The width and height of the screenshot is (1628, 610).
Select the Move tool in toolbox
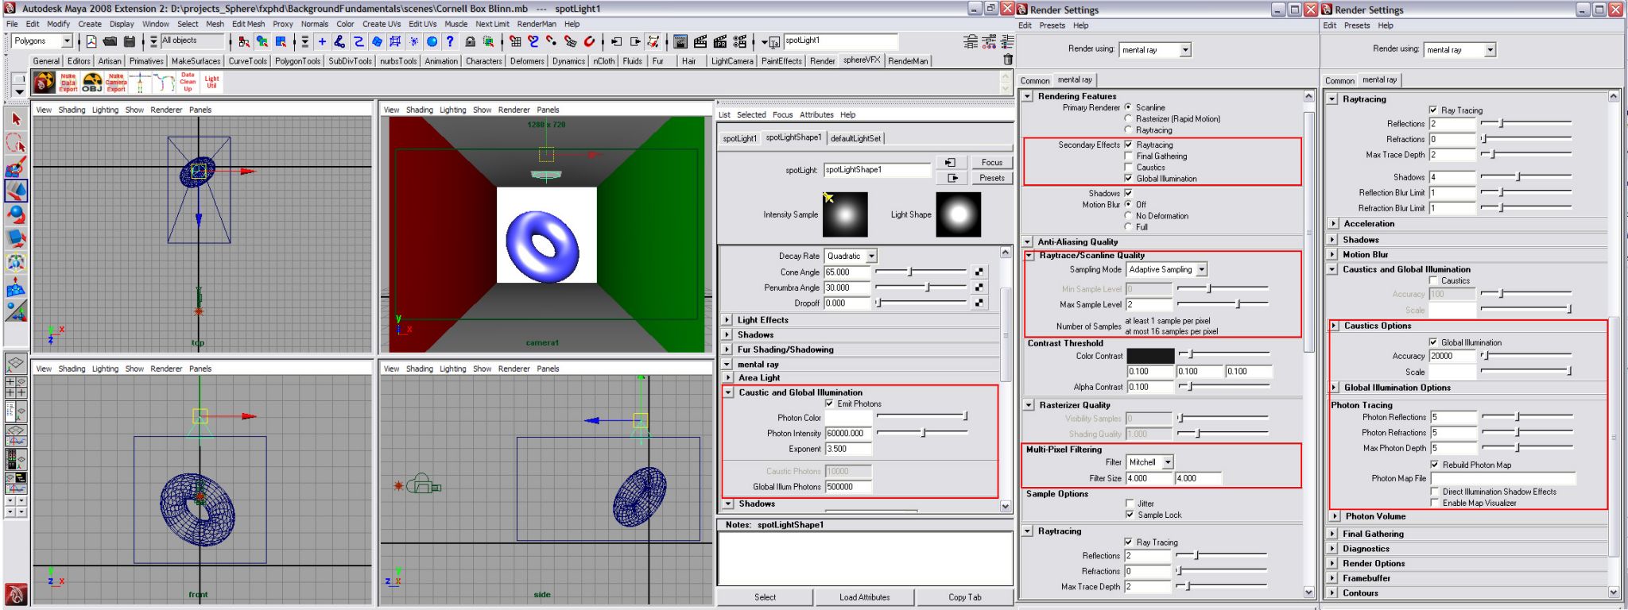pos(16,191)
